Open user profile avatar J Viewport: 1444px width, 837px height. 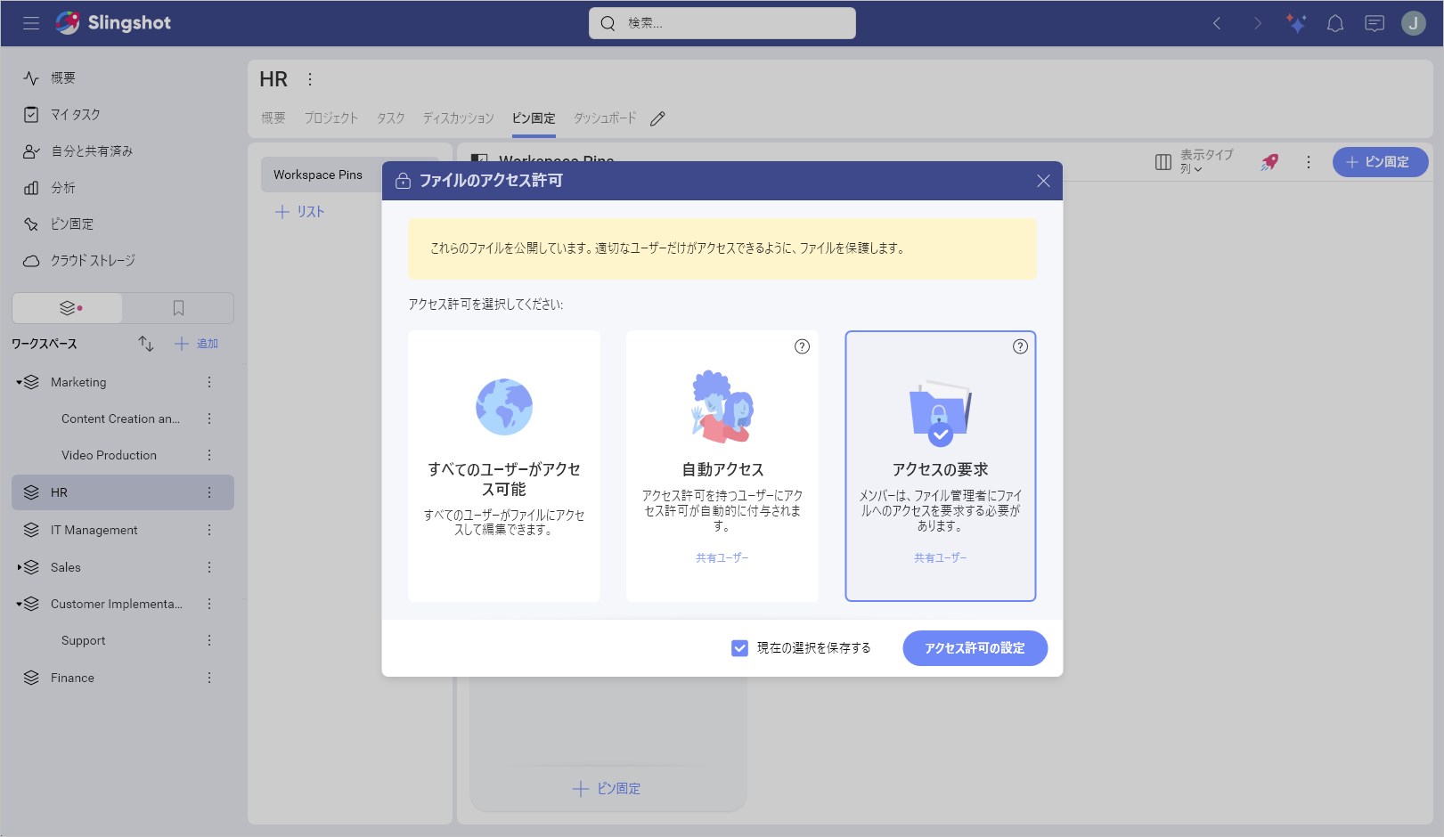click(x=1414, y=24)
